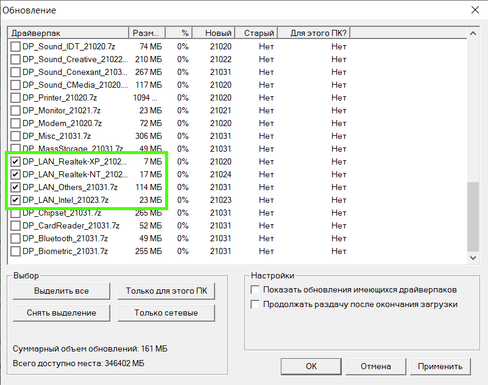Select the DP_Bluetooth_21031.7z file name
Screen dimensions: 488x385
[65, 238]
